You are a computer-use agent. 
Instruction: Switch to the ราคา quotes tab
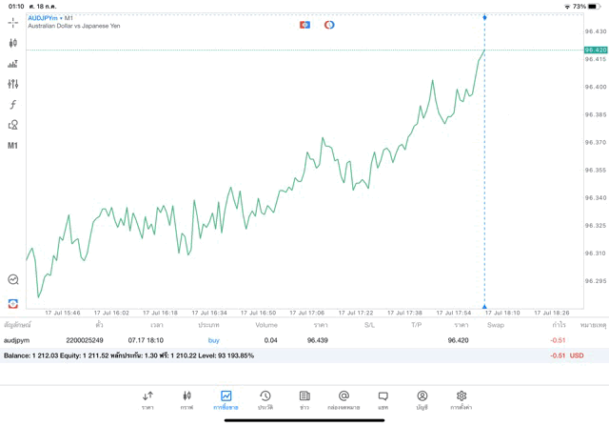click(x=147, y=399)
